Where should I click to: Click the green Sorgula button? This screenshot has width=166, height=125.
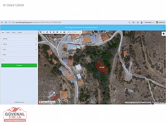(x=19, y=65)
